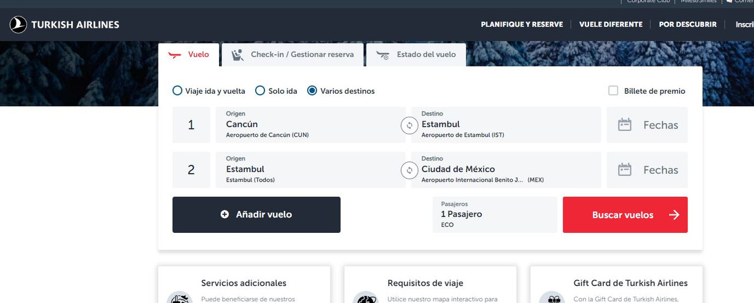The height and width of the screenshot is (303, 754).
Task: Click the Añadir vuelo button
Action: tap(256, 215)
